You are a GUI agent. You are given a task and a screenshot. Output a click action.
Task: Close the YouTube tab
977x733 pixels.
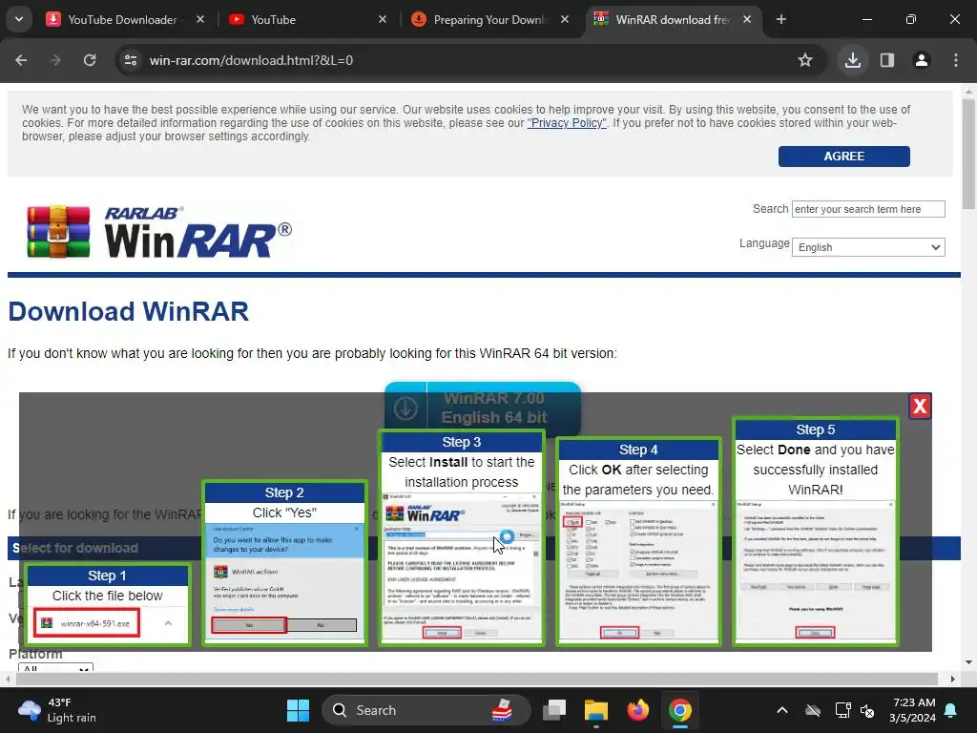pos(383,19)
